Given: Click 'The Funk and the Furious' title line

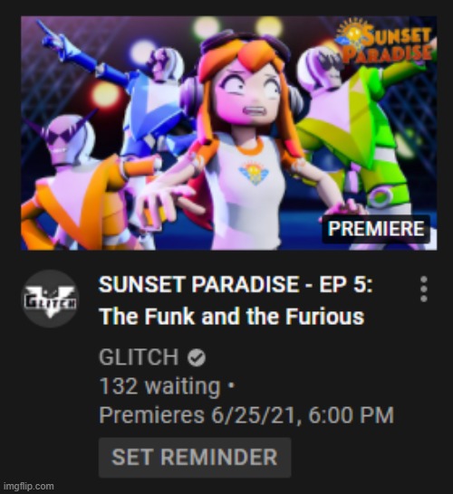Looking at the screenshot, I should pos(232,317).
